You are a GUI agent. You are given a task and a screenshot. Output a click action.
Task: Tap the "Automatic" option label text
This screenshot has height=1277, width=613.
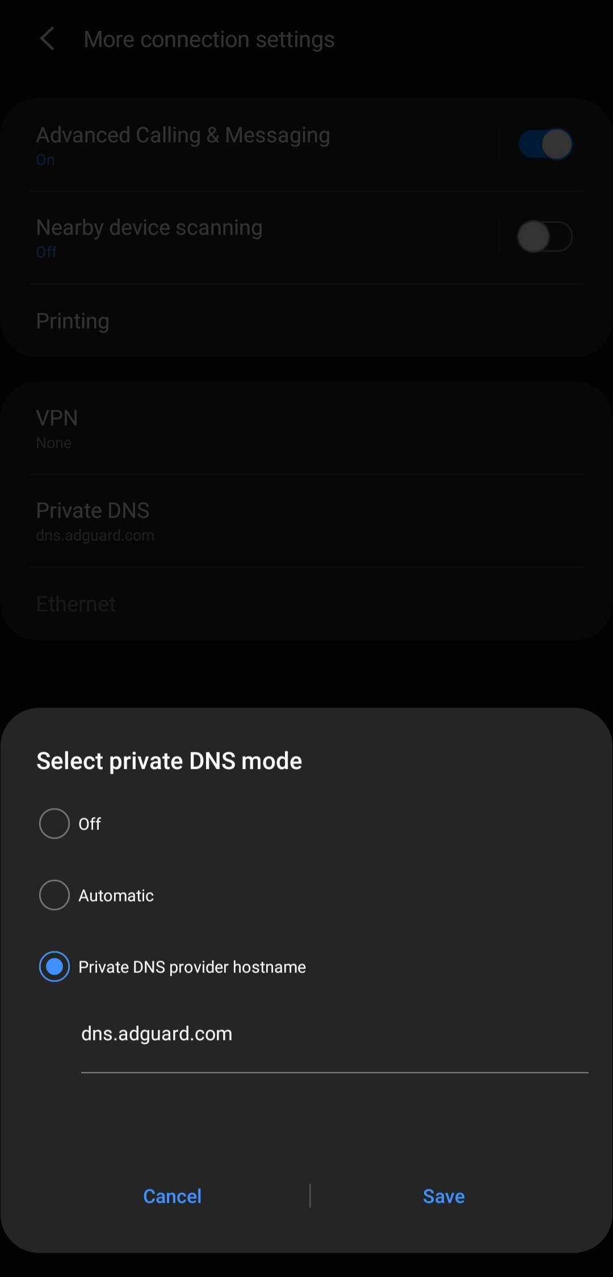116,896
